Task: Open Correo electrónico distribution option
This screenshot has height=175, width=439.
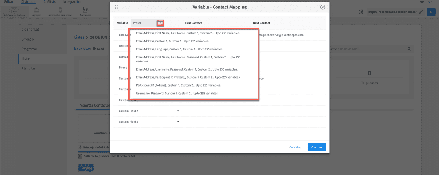Action: point(15,12)
